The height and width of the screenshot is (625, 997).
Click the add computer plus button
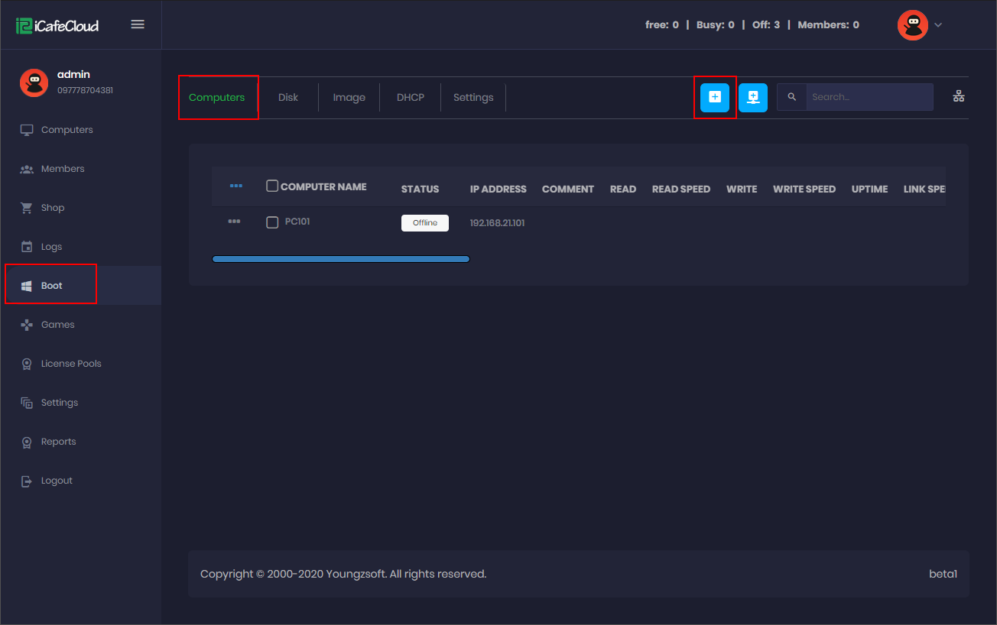(714, 97)
